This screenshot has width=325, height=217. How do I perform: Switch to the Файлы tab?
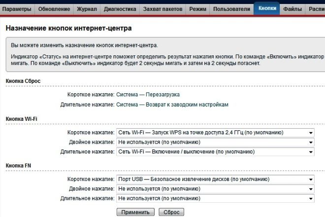click(292, 9)
